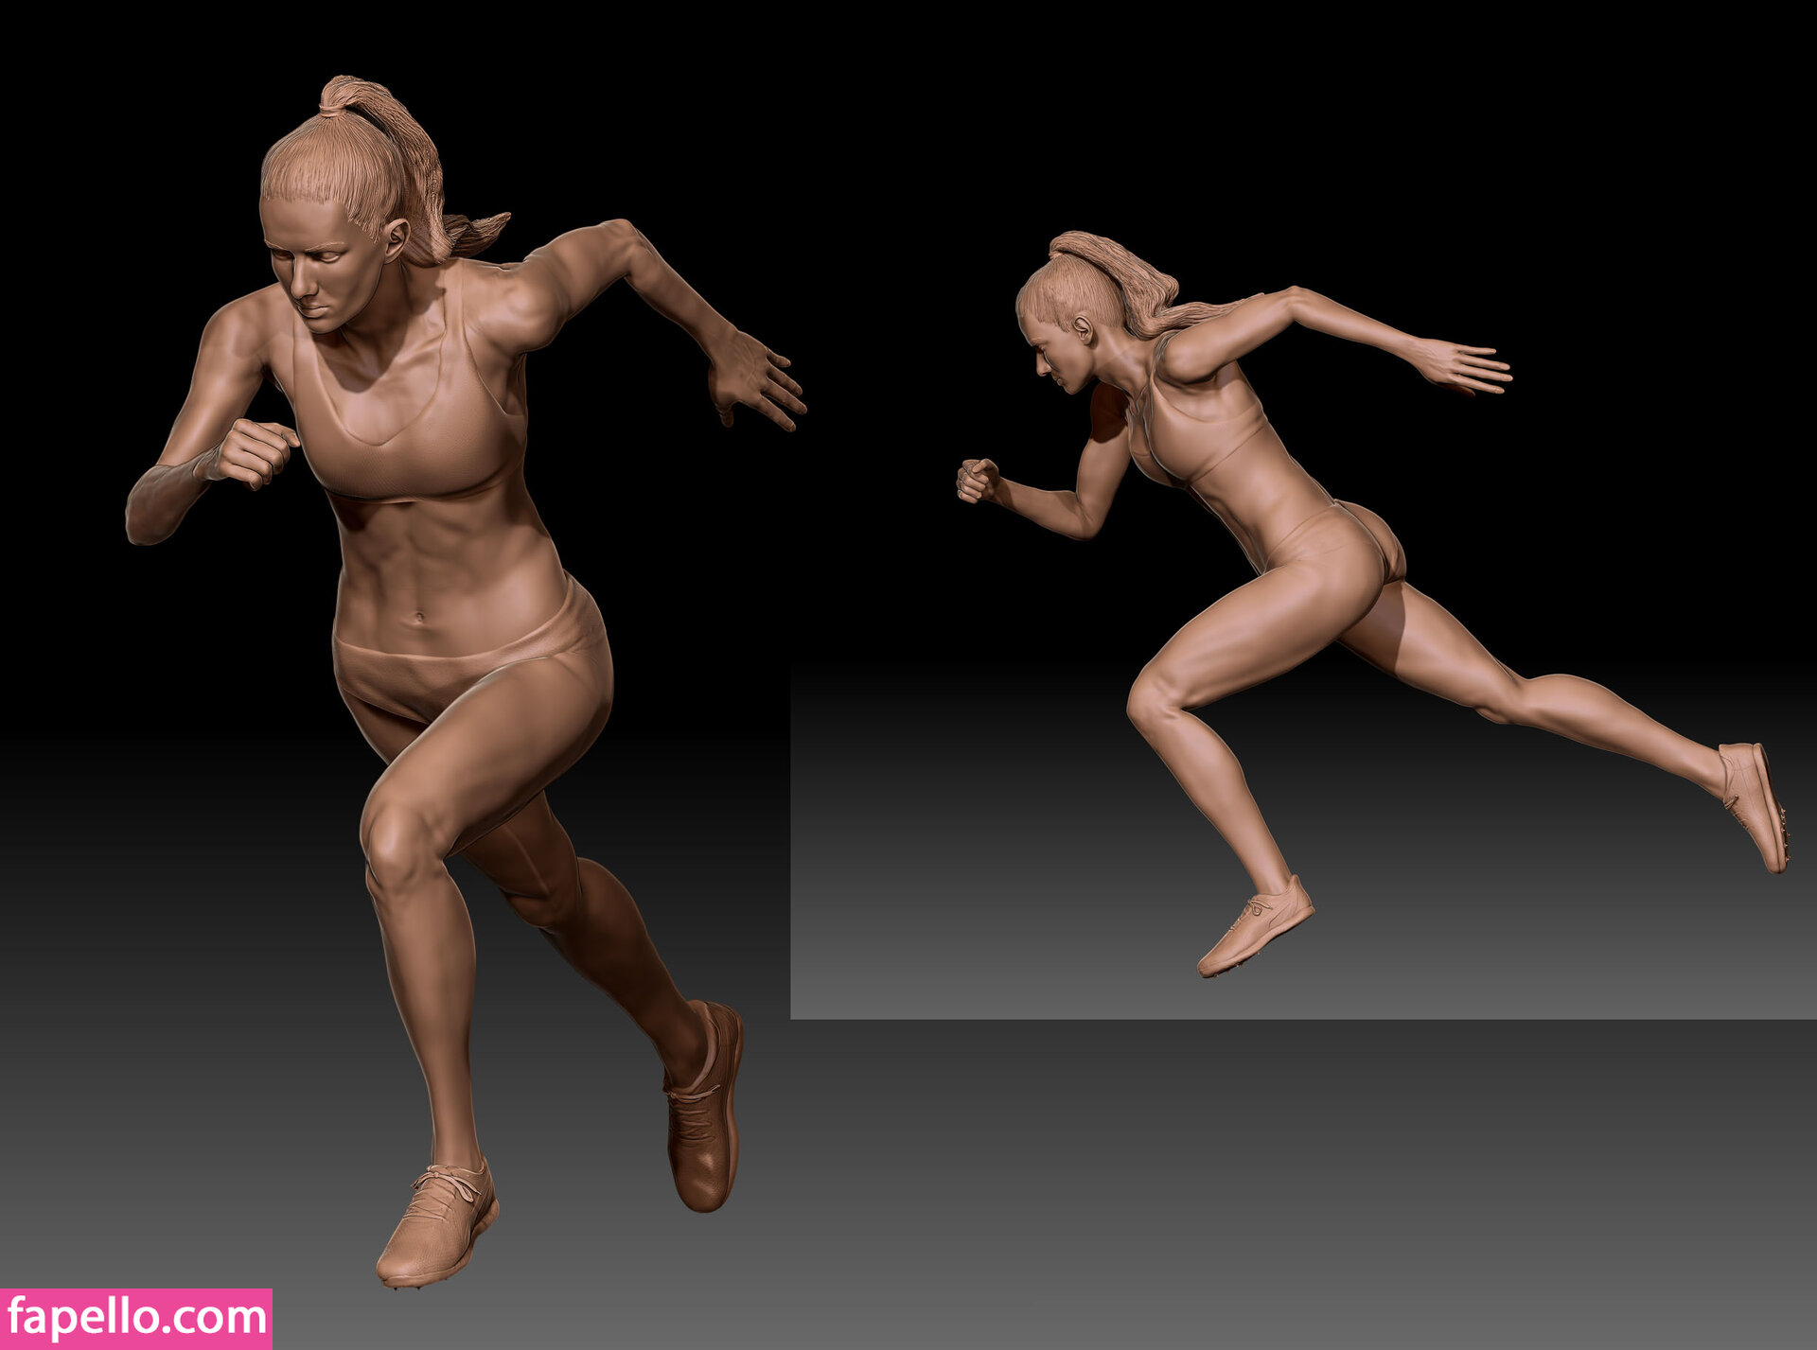Screen dimensions: 1817x1350
Task: Click the side-view runner's ponytail
Action: (x=1136, y=279)
